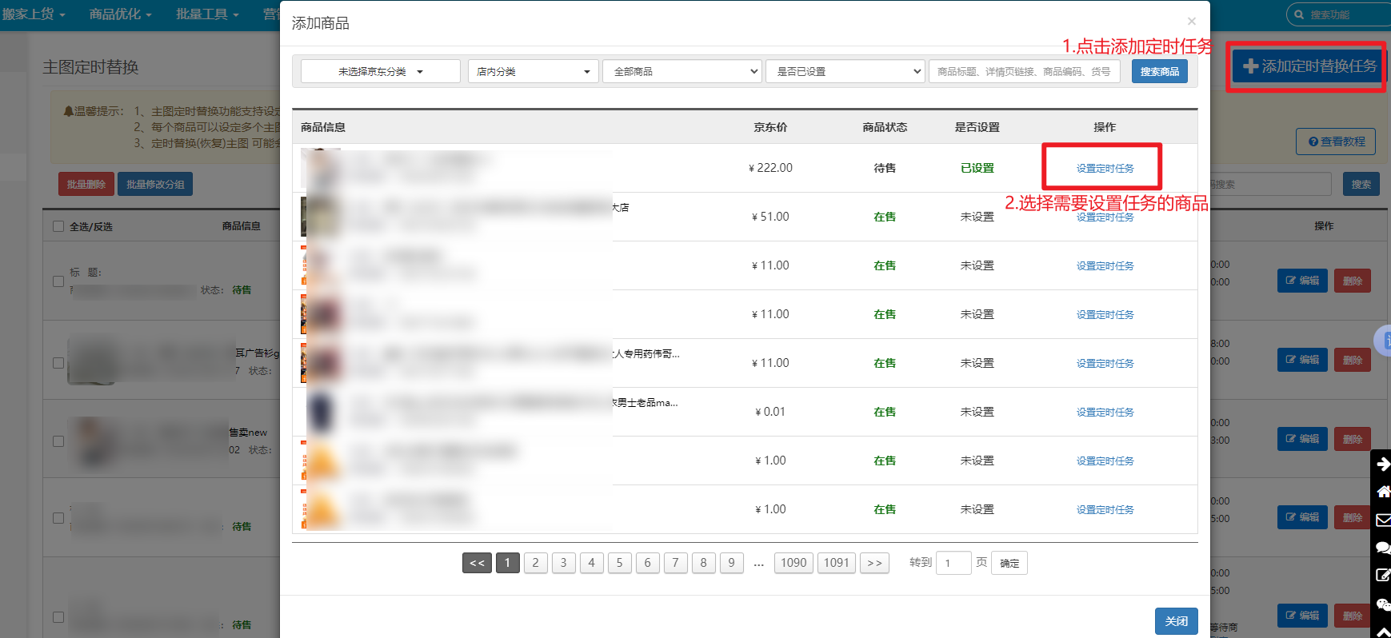Click 设置定时任务 for the ¥222.00 product
Screen dimensions: 1391x638
pos(1105,168)
